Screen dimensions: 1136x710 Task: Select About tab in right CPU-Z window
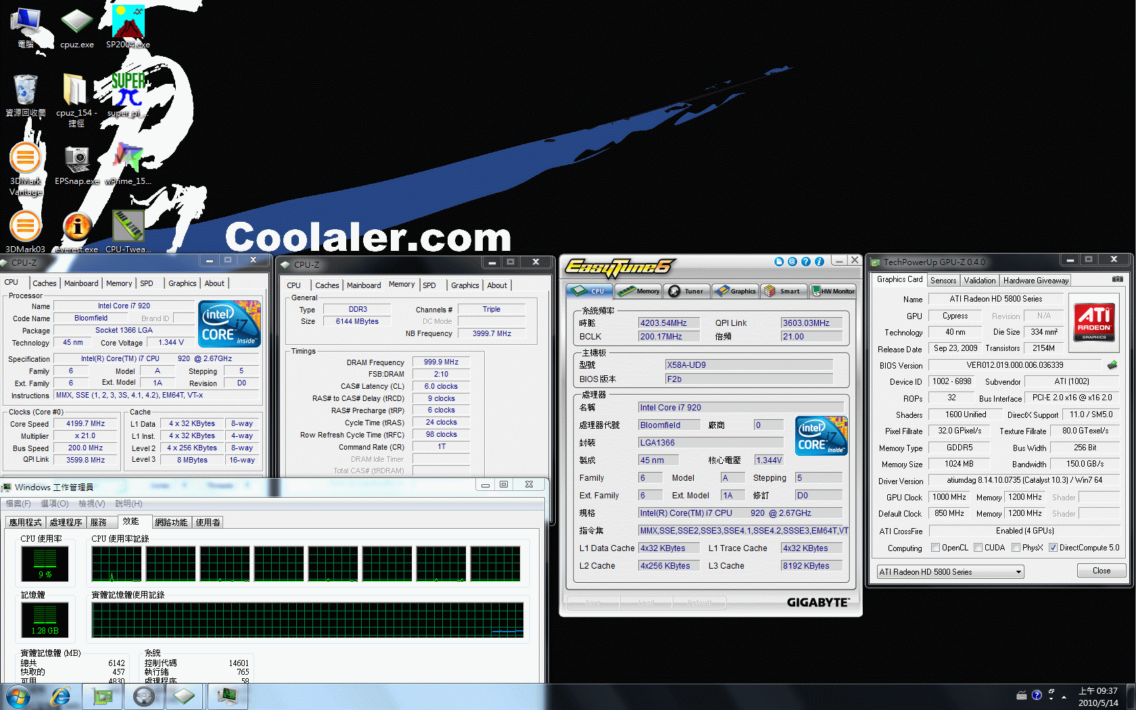click(497, 285)
